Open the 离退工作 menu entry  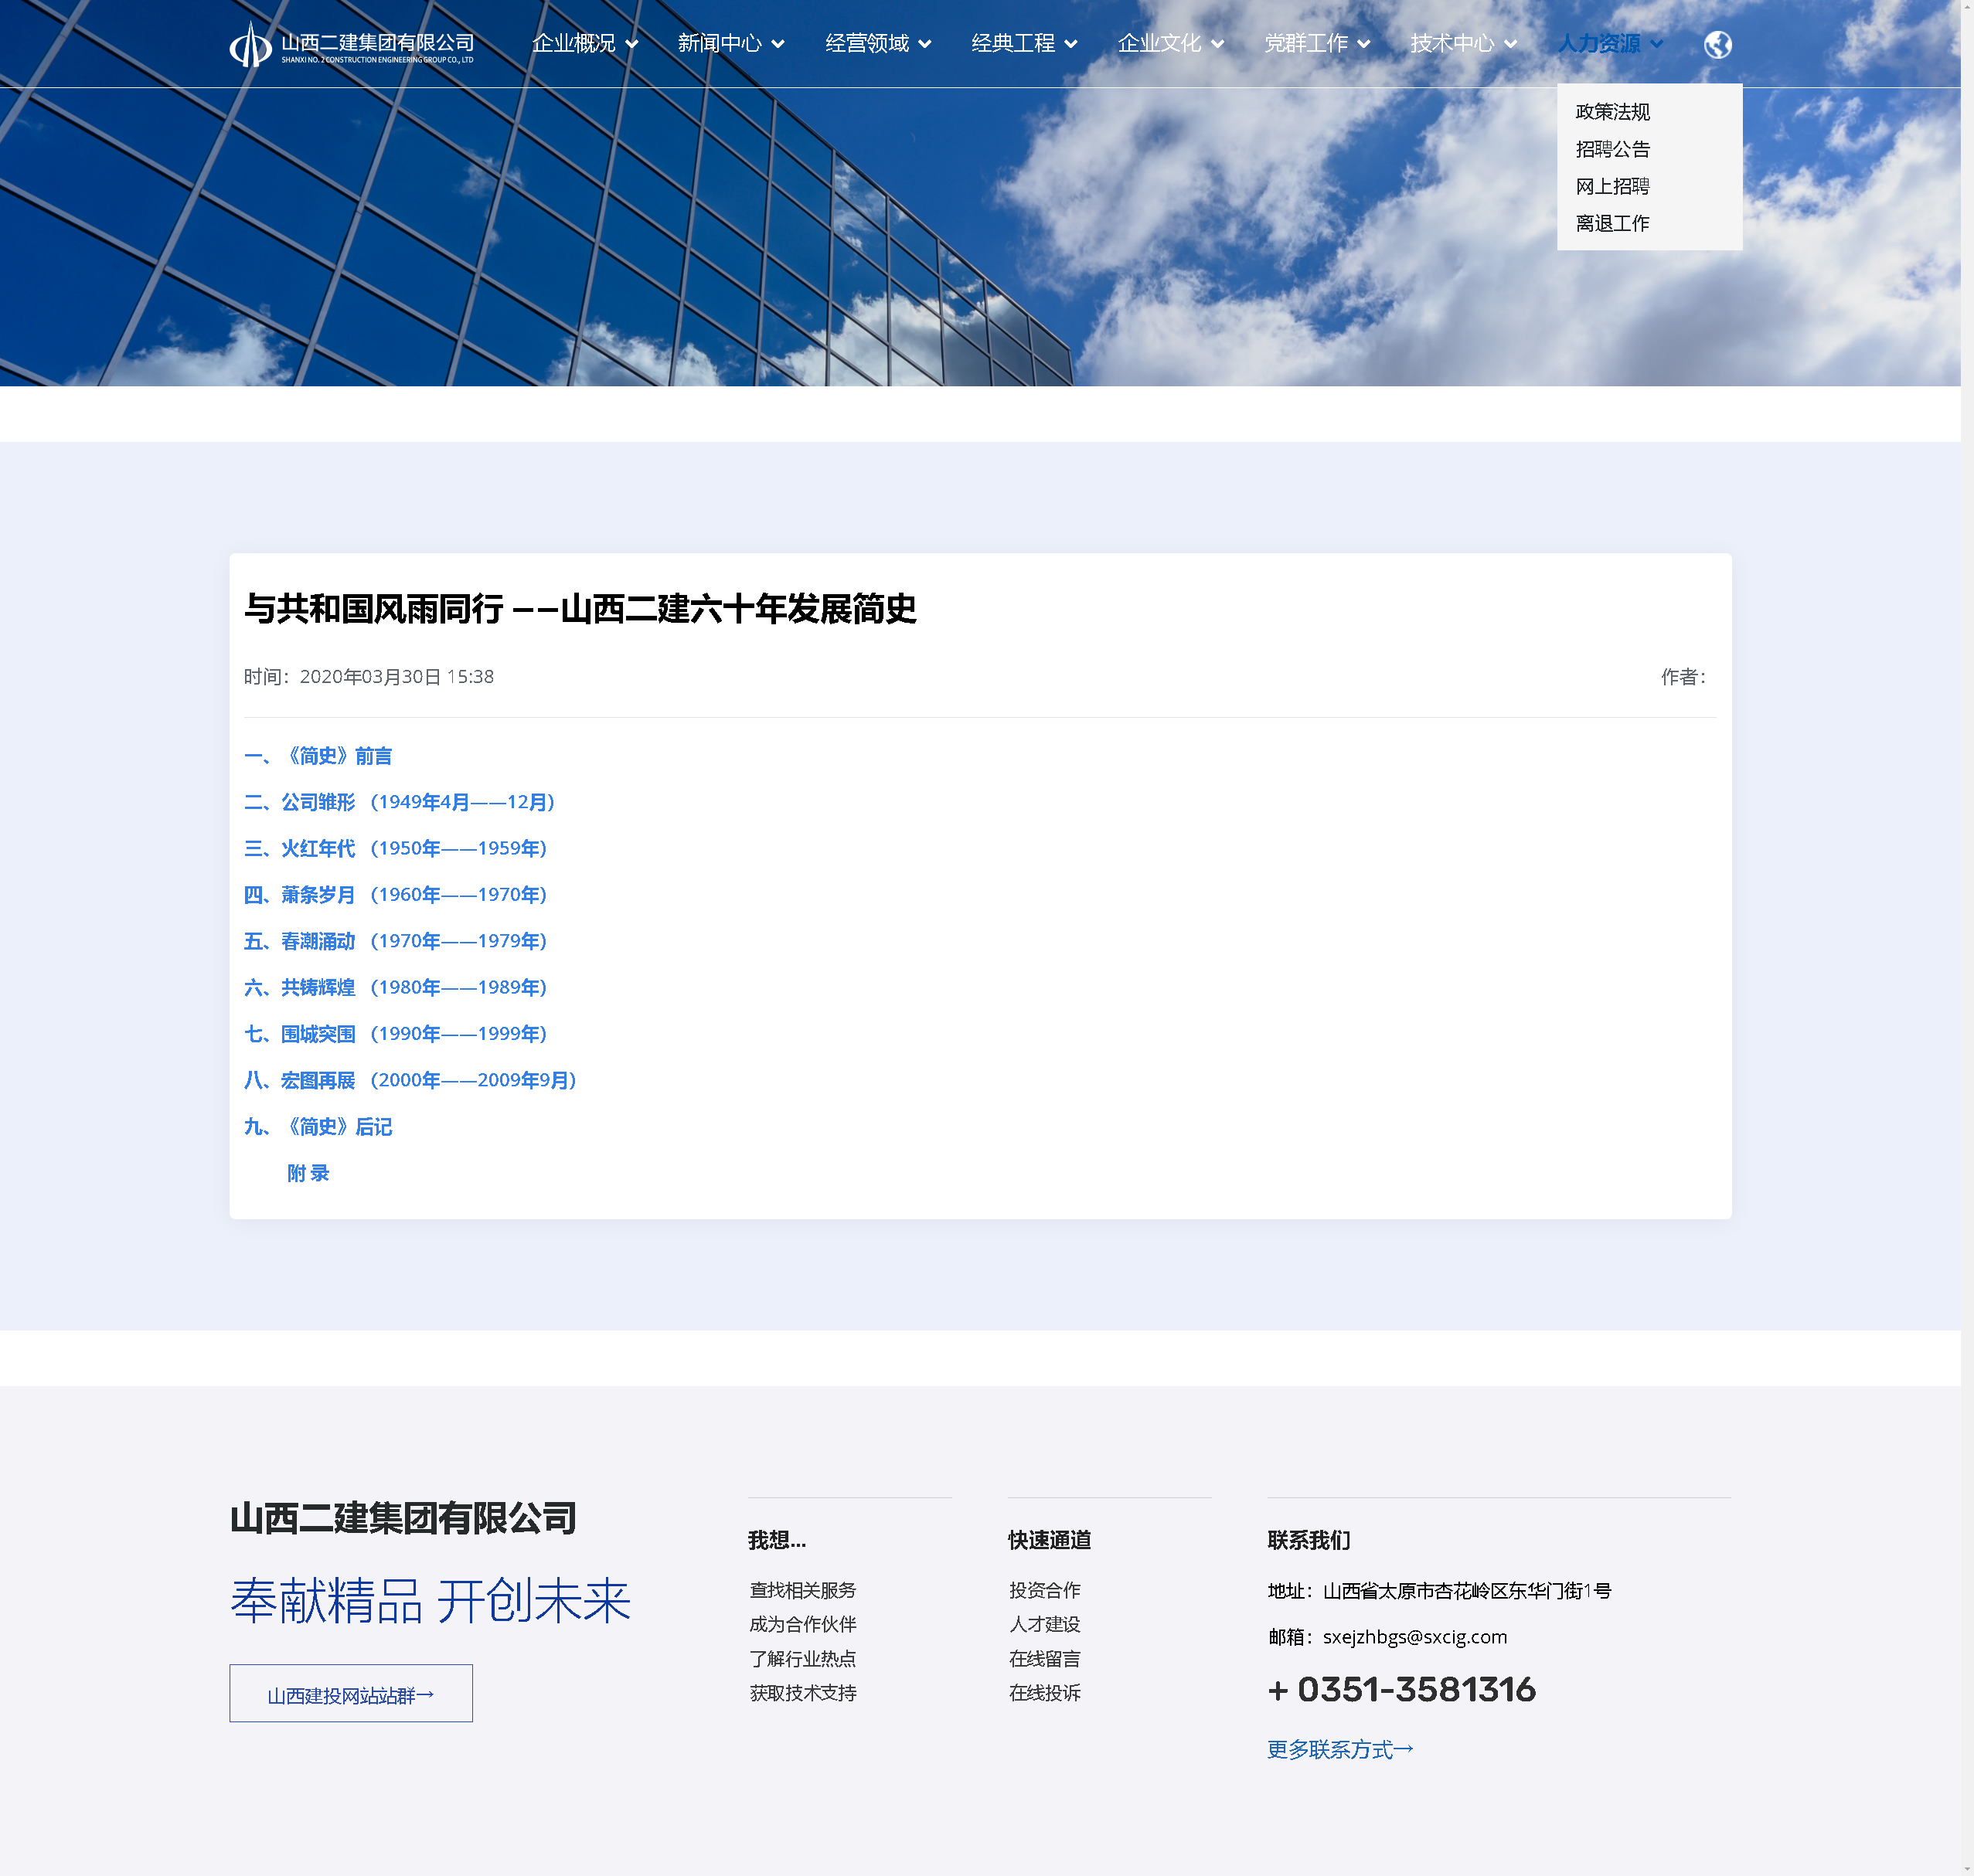(1612, 223)
